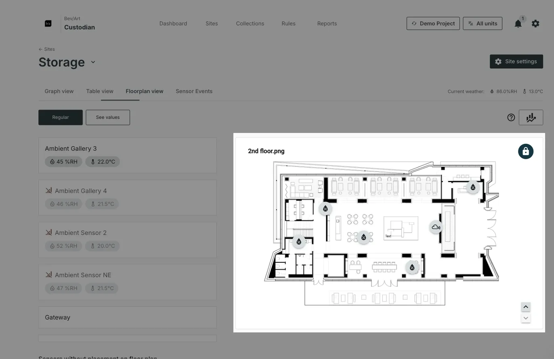Select the Floorplan view tab
This screenshot has width=554, height=359.
pyautogui.click(x=145, y=91)
